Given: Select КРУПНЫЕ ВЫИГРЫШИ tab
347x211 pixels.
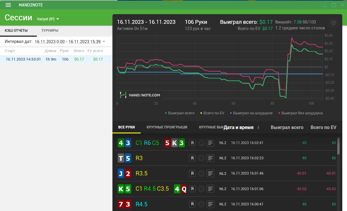Looking at the screenshot, I should point(211,127).
